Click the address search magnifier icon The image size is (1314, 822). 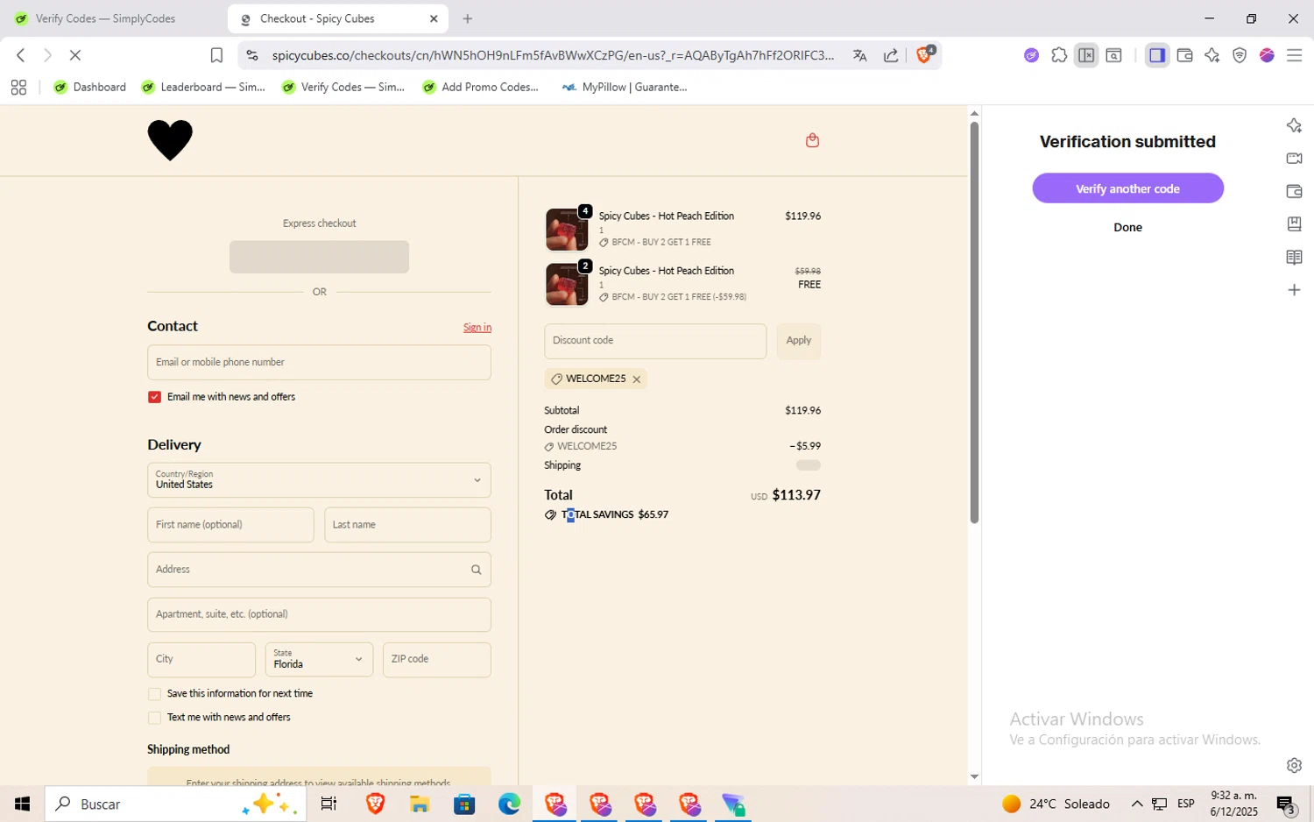[476, 570]
